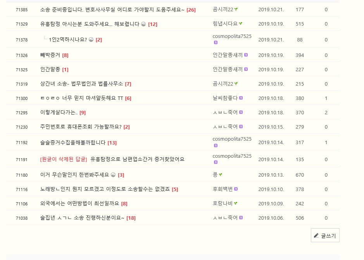The width and height of the screenshot is (364, 260).
Task: Click image icon on post 이거 무슨말인지 한번봐주세요
Action: coord(113,175)
